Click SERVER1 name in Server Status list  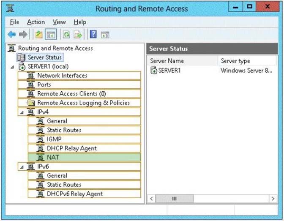(x=169, y=70)
